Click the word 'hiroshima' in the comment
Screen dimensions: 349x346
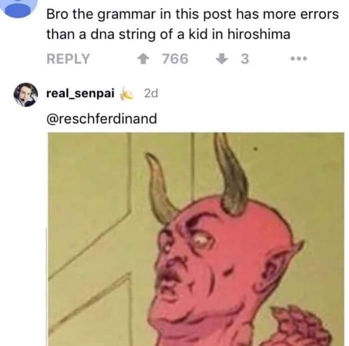point(259,34)
